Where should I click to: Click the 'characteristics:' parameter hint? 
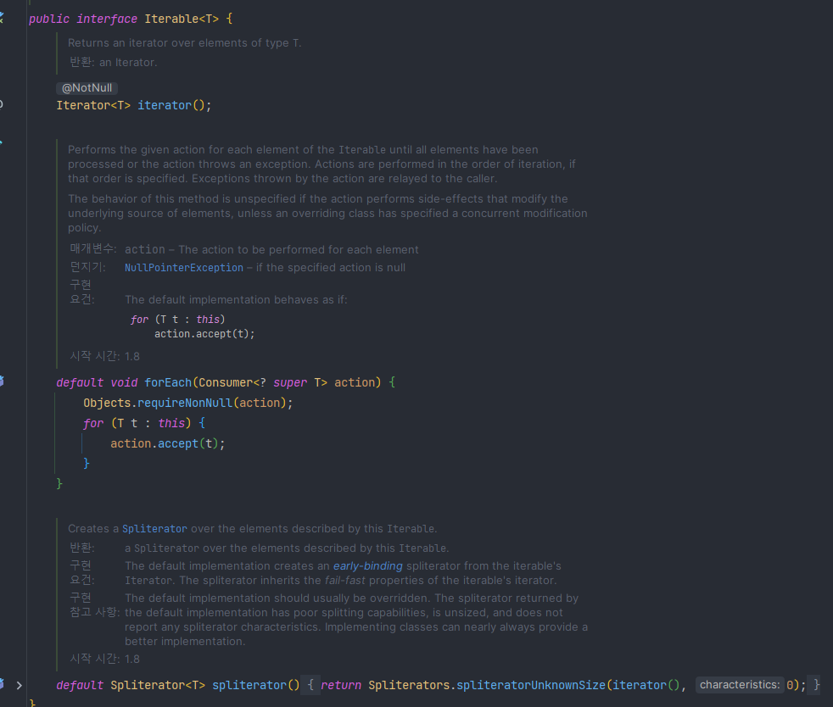pyautogui.click(x=740, y=685)
